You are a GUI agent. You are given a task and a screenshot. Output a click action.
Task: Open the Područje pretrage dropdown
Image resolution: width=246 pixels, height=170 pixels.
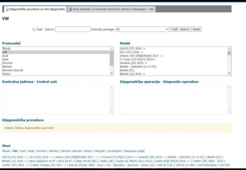pyautogui.click(x=142, y=29)
